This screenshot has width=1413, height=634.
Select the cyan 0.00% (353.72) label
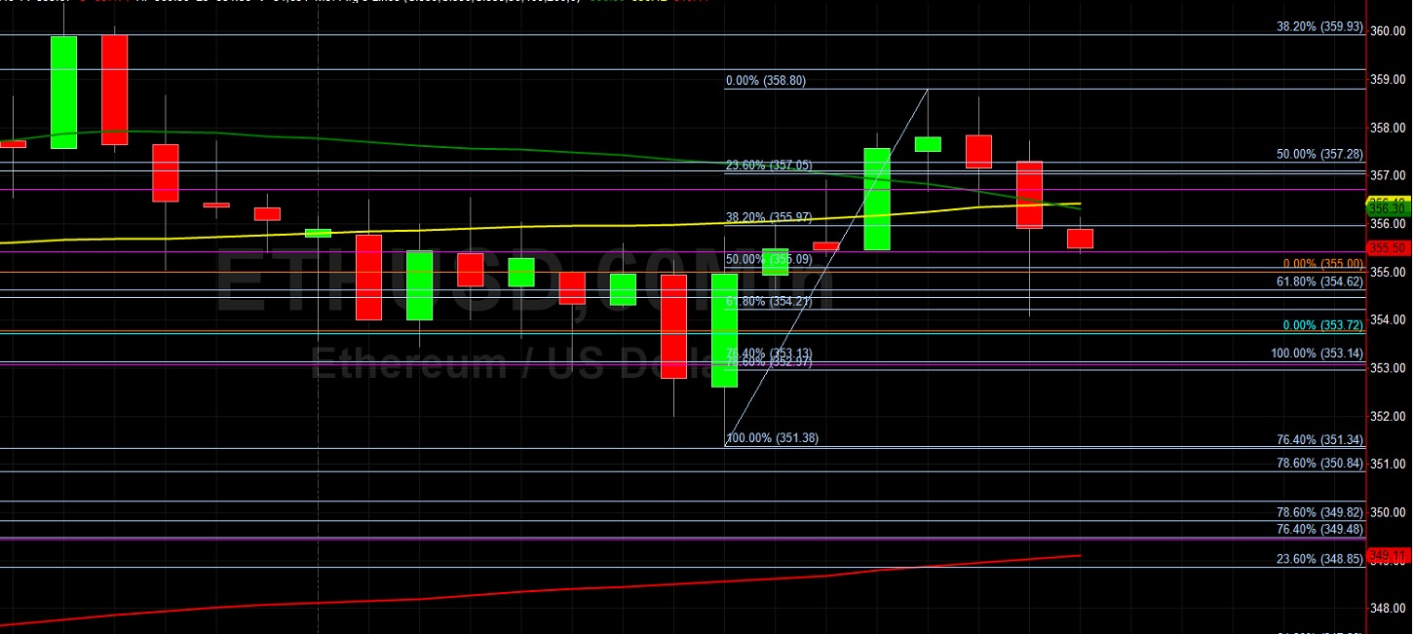coord(1323,325)
